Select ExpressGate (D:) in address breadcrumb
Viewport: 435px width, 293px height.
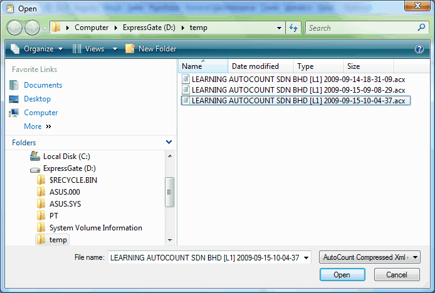point(149,28)
